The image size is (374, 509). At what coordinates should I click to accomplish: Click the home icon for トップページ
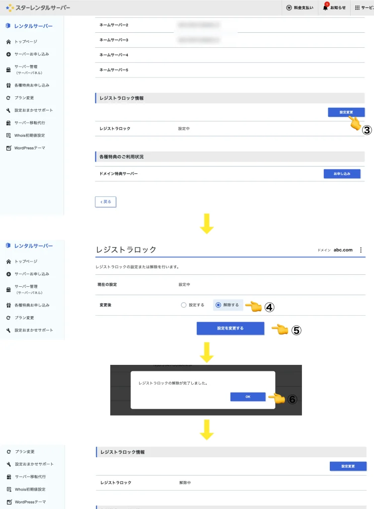[8, 42]
